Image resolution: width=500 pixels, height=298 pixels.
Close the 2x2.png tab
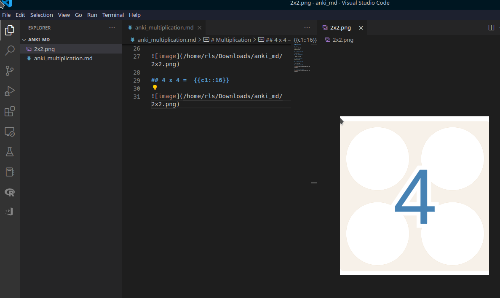click(x=361, y=28)
